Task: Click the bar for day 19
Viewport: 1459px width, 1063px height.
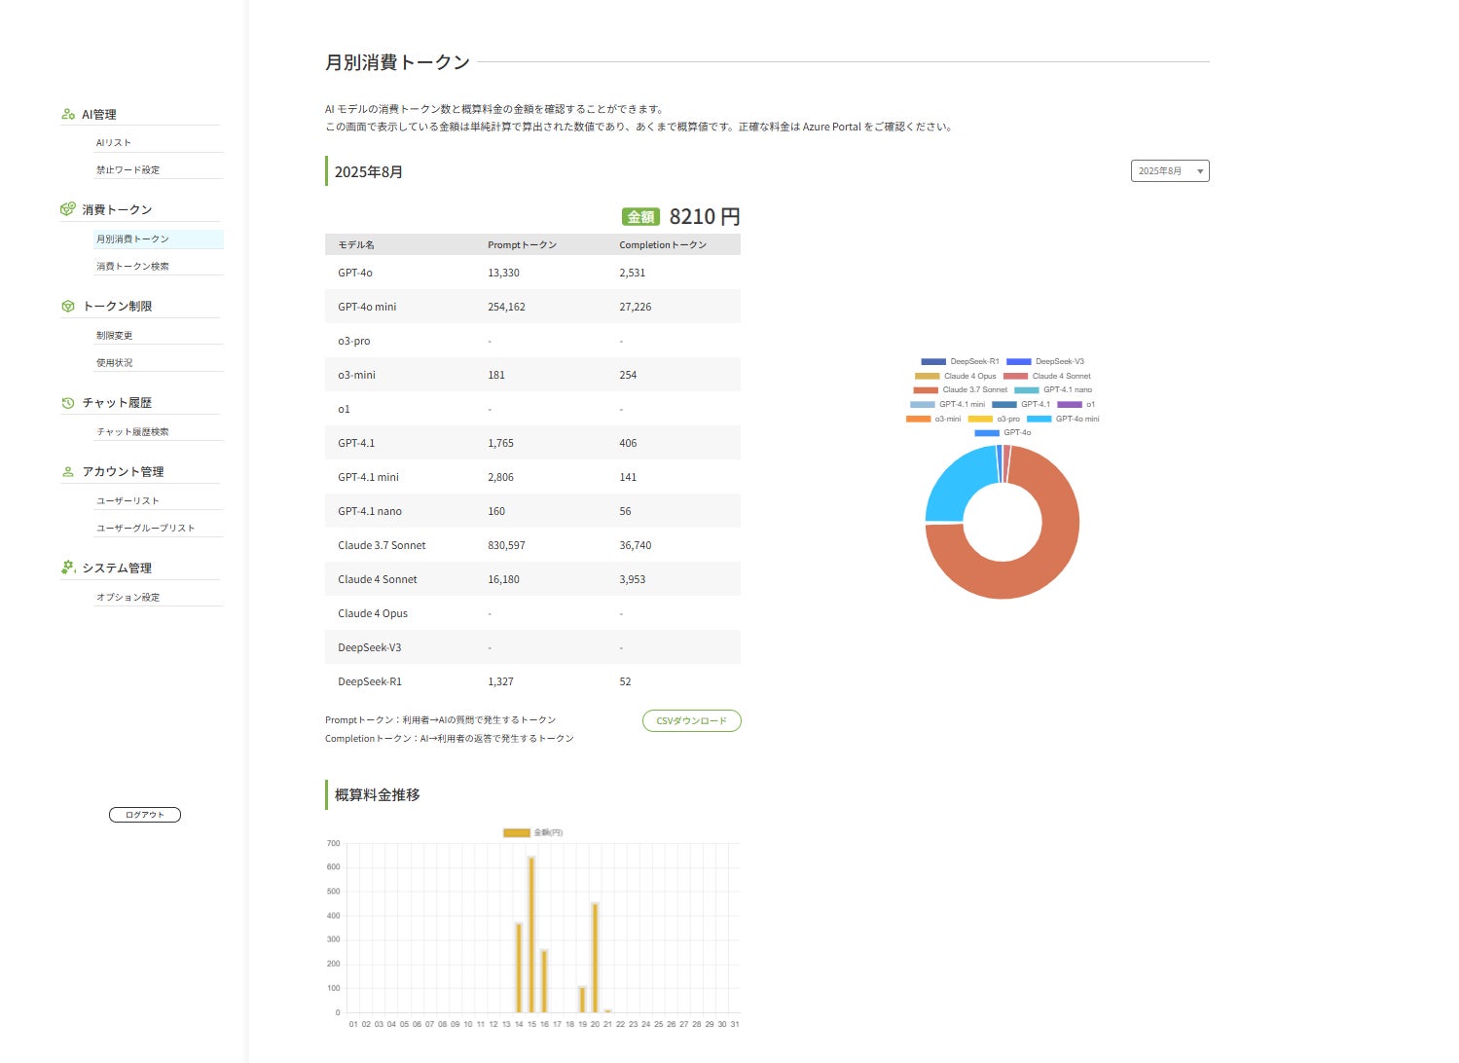Action: [582, 1000]
